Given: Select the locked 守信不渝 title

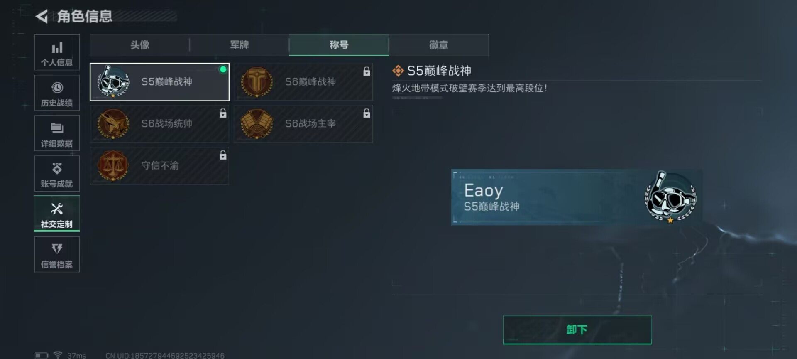Looking at the screenshot, I should point(159,166).
